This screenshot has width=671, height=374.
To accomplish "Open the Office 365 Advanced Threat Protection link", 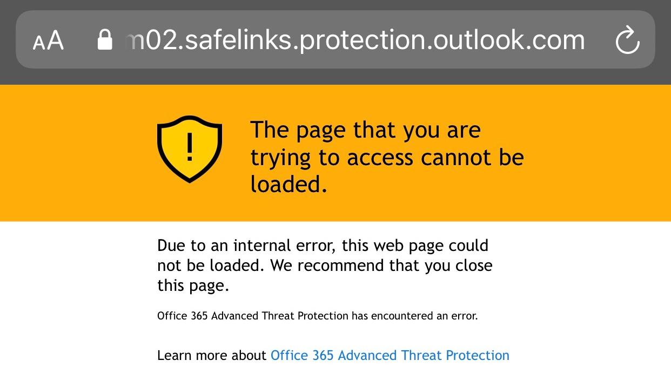I will [390, 355].
